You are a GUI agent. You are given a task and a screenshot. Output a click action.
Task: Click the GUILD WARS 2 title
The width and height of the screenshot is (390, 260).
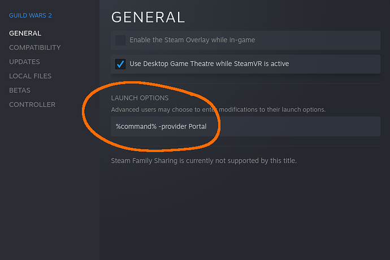[31, 15]
